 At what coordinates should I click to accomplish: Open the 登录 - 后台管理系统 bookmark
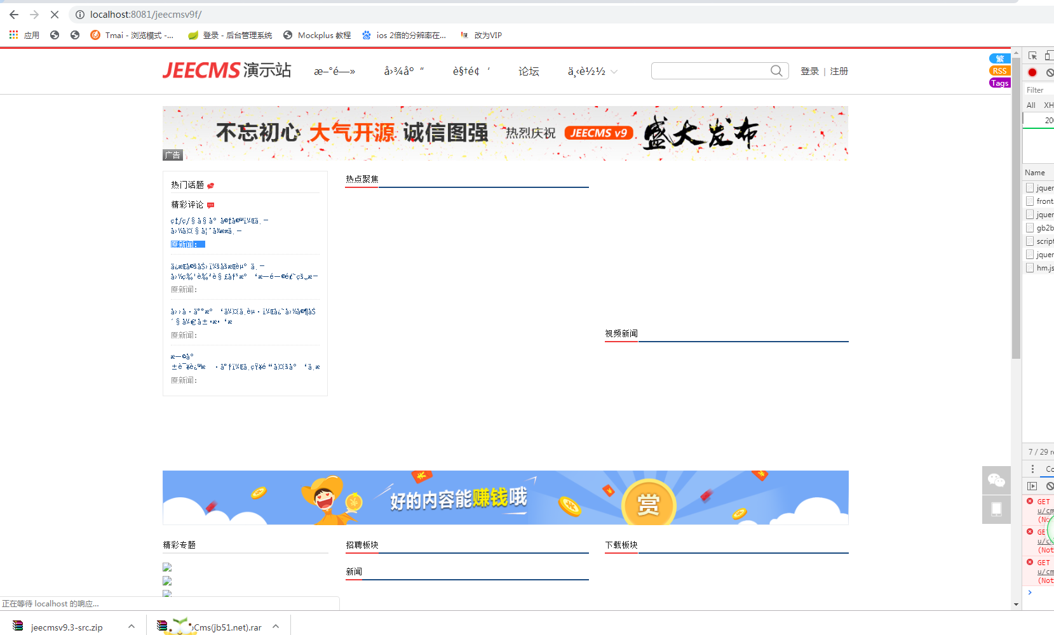[230, 36]
